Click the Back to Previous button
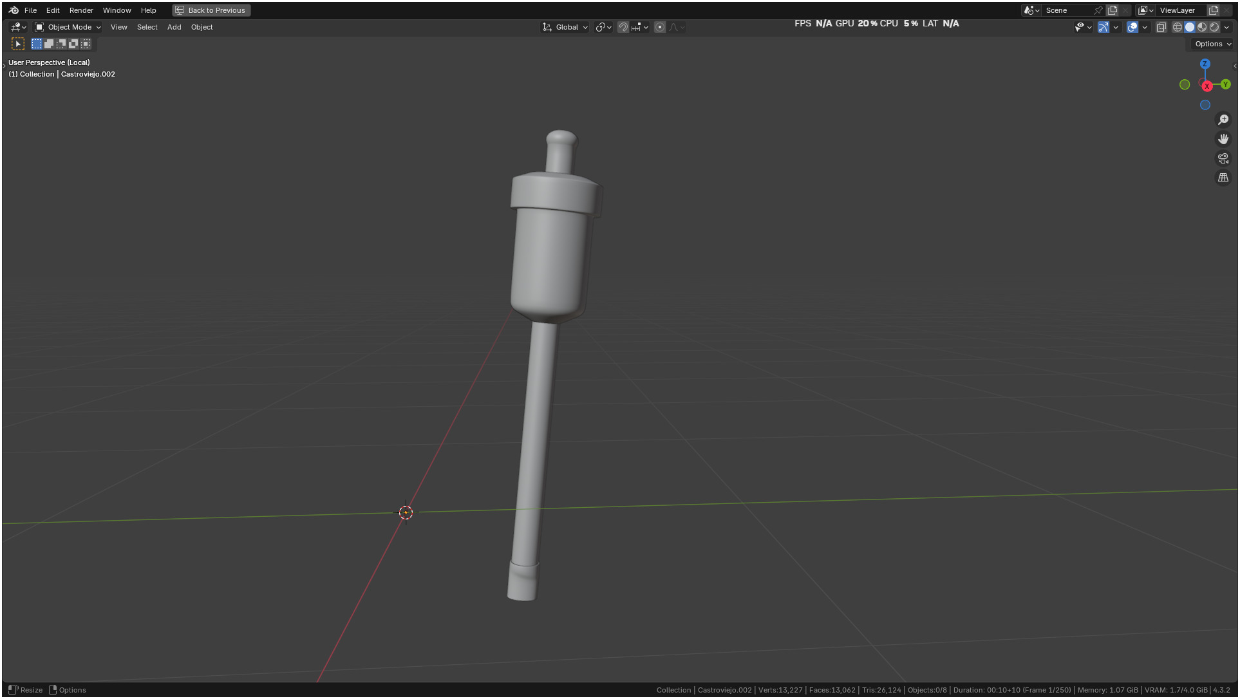This screenshot has width=1240, height=699. click(211, 10)
